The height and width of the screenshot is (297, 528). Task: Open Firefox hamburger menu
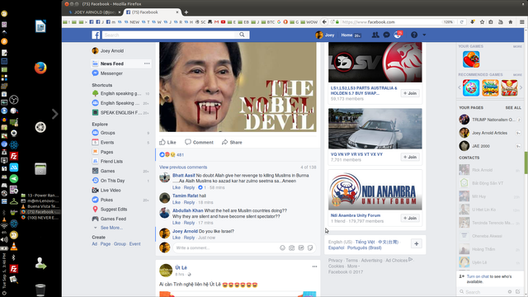pos(521,22)
